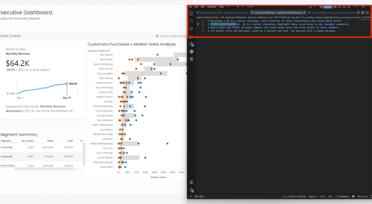
Task: Click customer name Adam Shillingsburg in chart
Action: tap(102, 143)
